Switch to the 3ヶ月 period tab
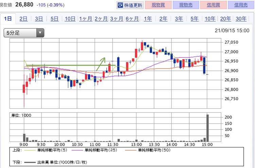This screenshot has height=168, width=255. click(117, 19)
